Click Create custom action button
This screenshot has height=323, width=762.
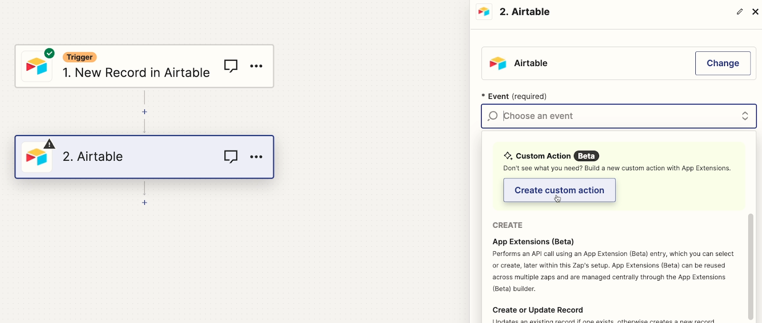coord(560,190)
